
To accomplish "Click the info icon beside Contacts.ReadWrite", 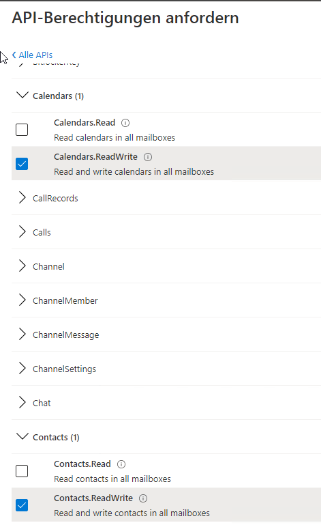I will (143, 498).
